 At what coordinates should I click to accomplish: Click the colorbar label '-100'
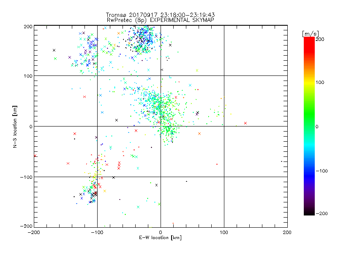click(x=322, y=171)
